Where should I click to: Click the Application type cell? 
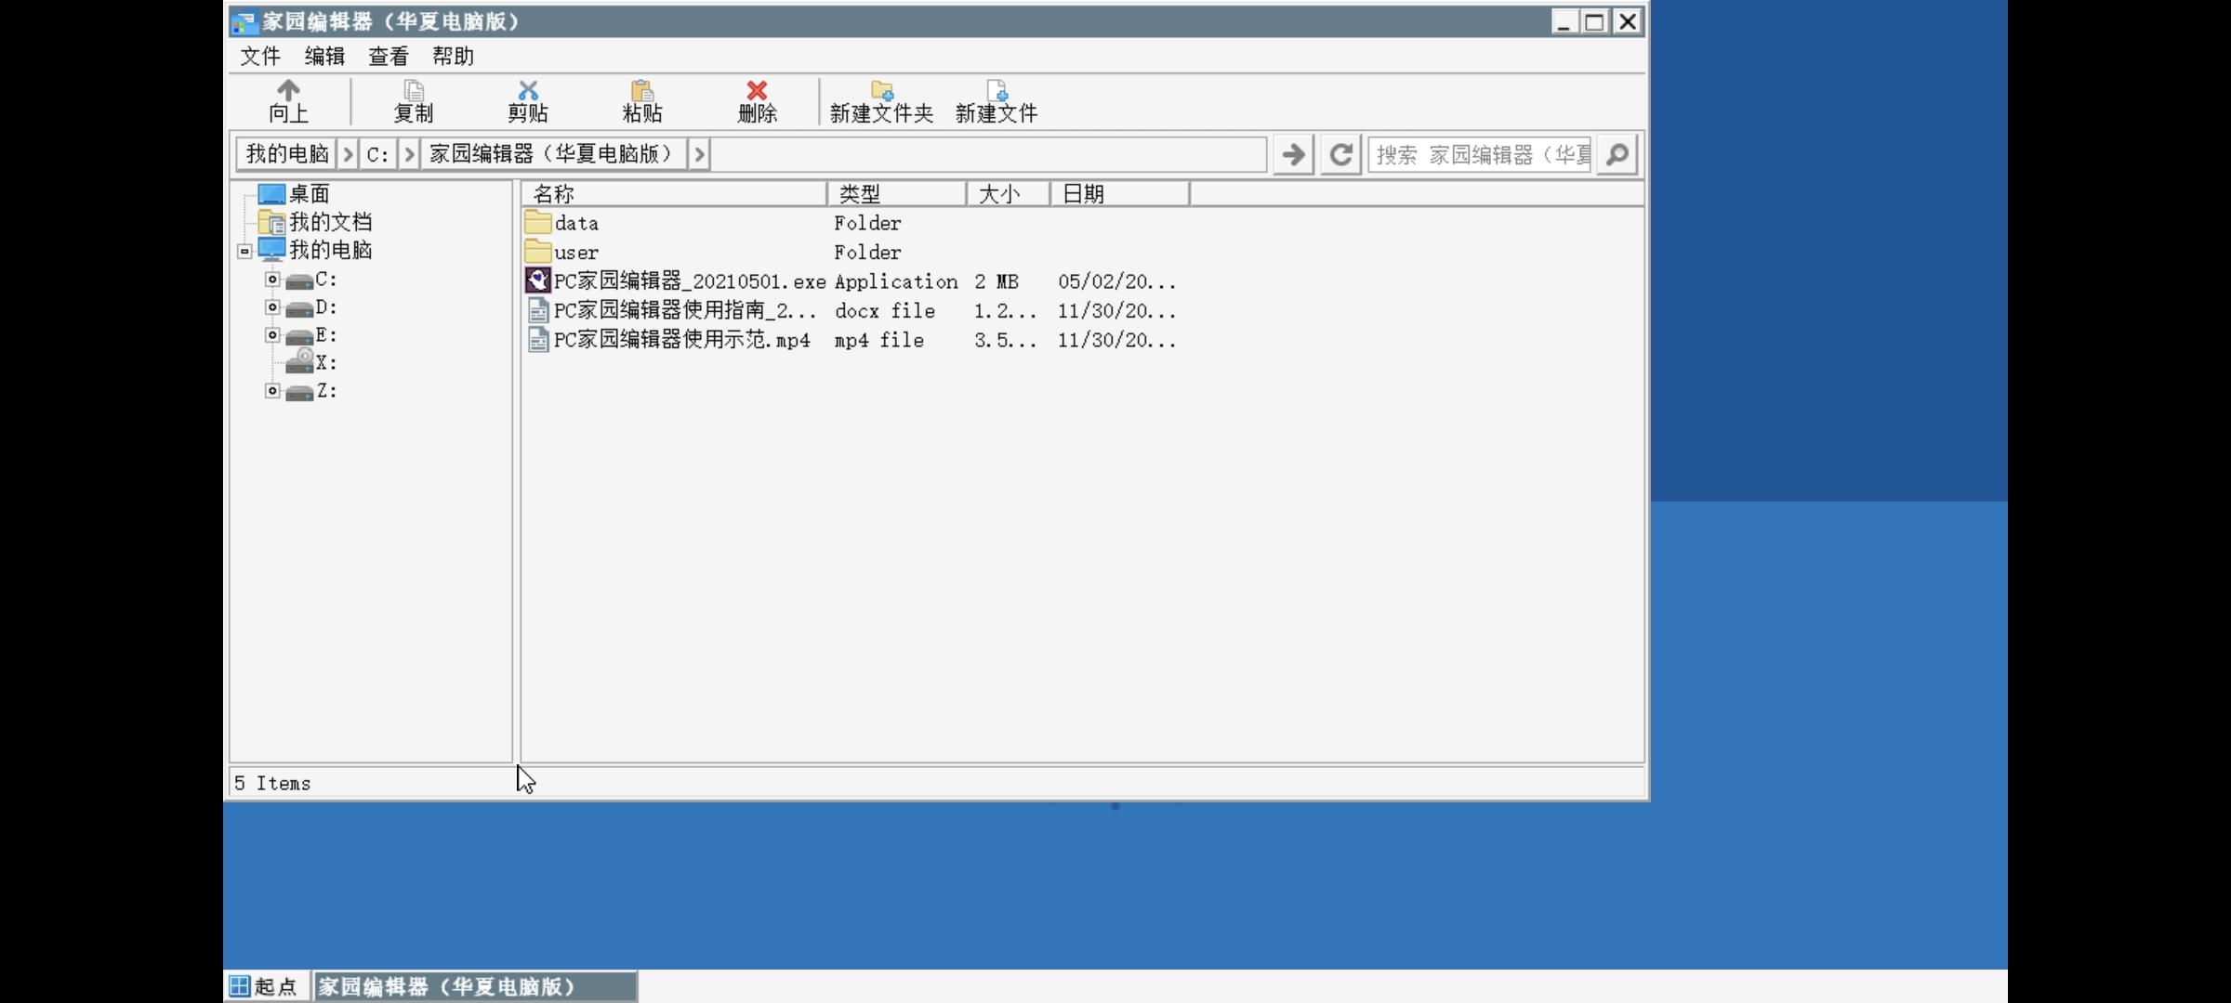896,281
